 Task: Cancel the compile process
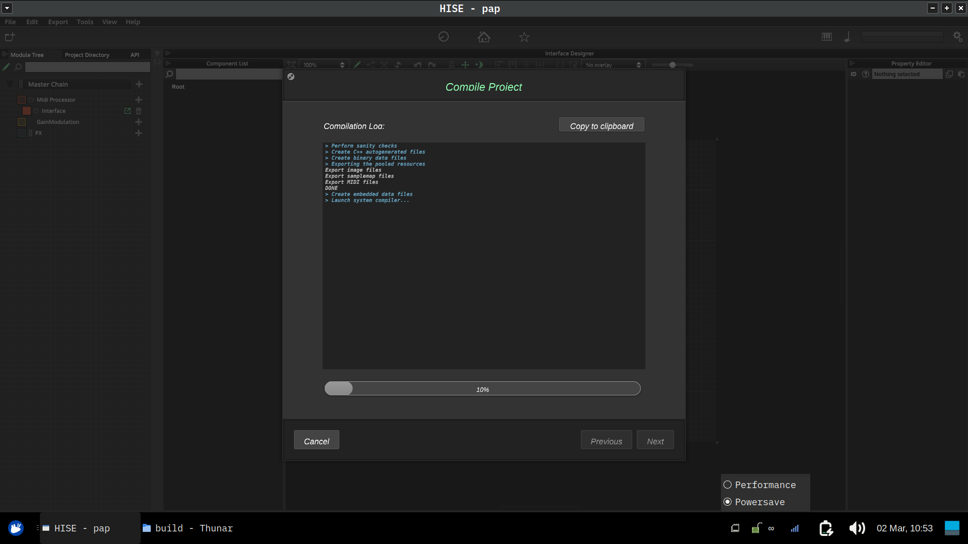[x=316, y=440]
